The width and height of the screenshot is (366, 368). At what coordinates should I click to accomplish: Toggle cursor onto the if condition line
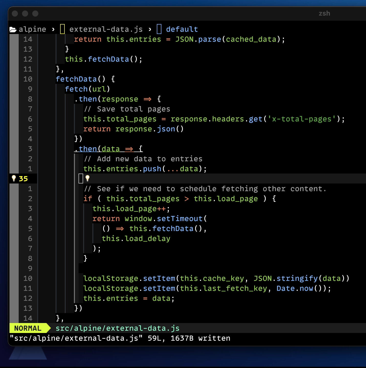tap(179, 199)
